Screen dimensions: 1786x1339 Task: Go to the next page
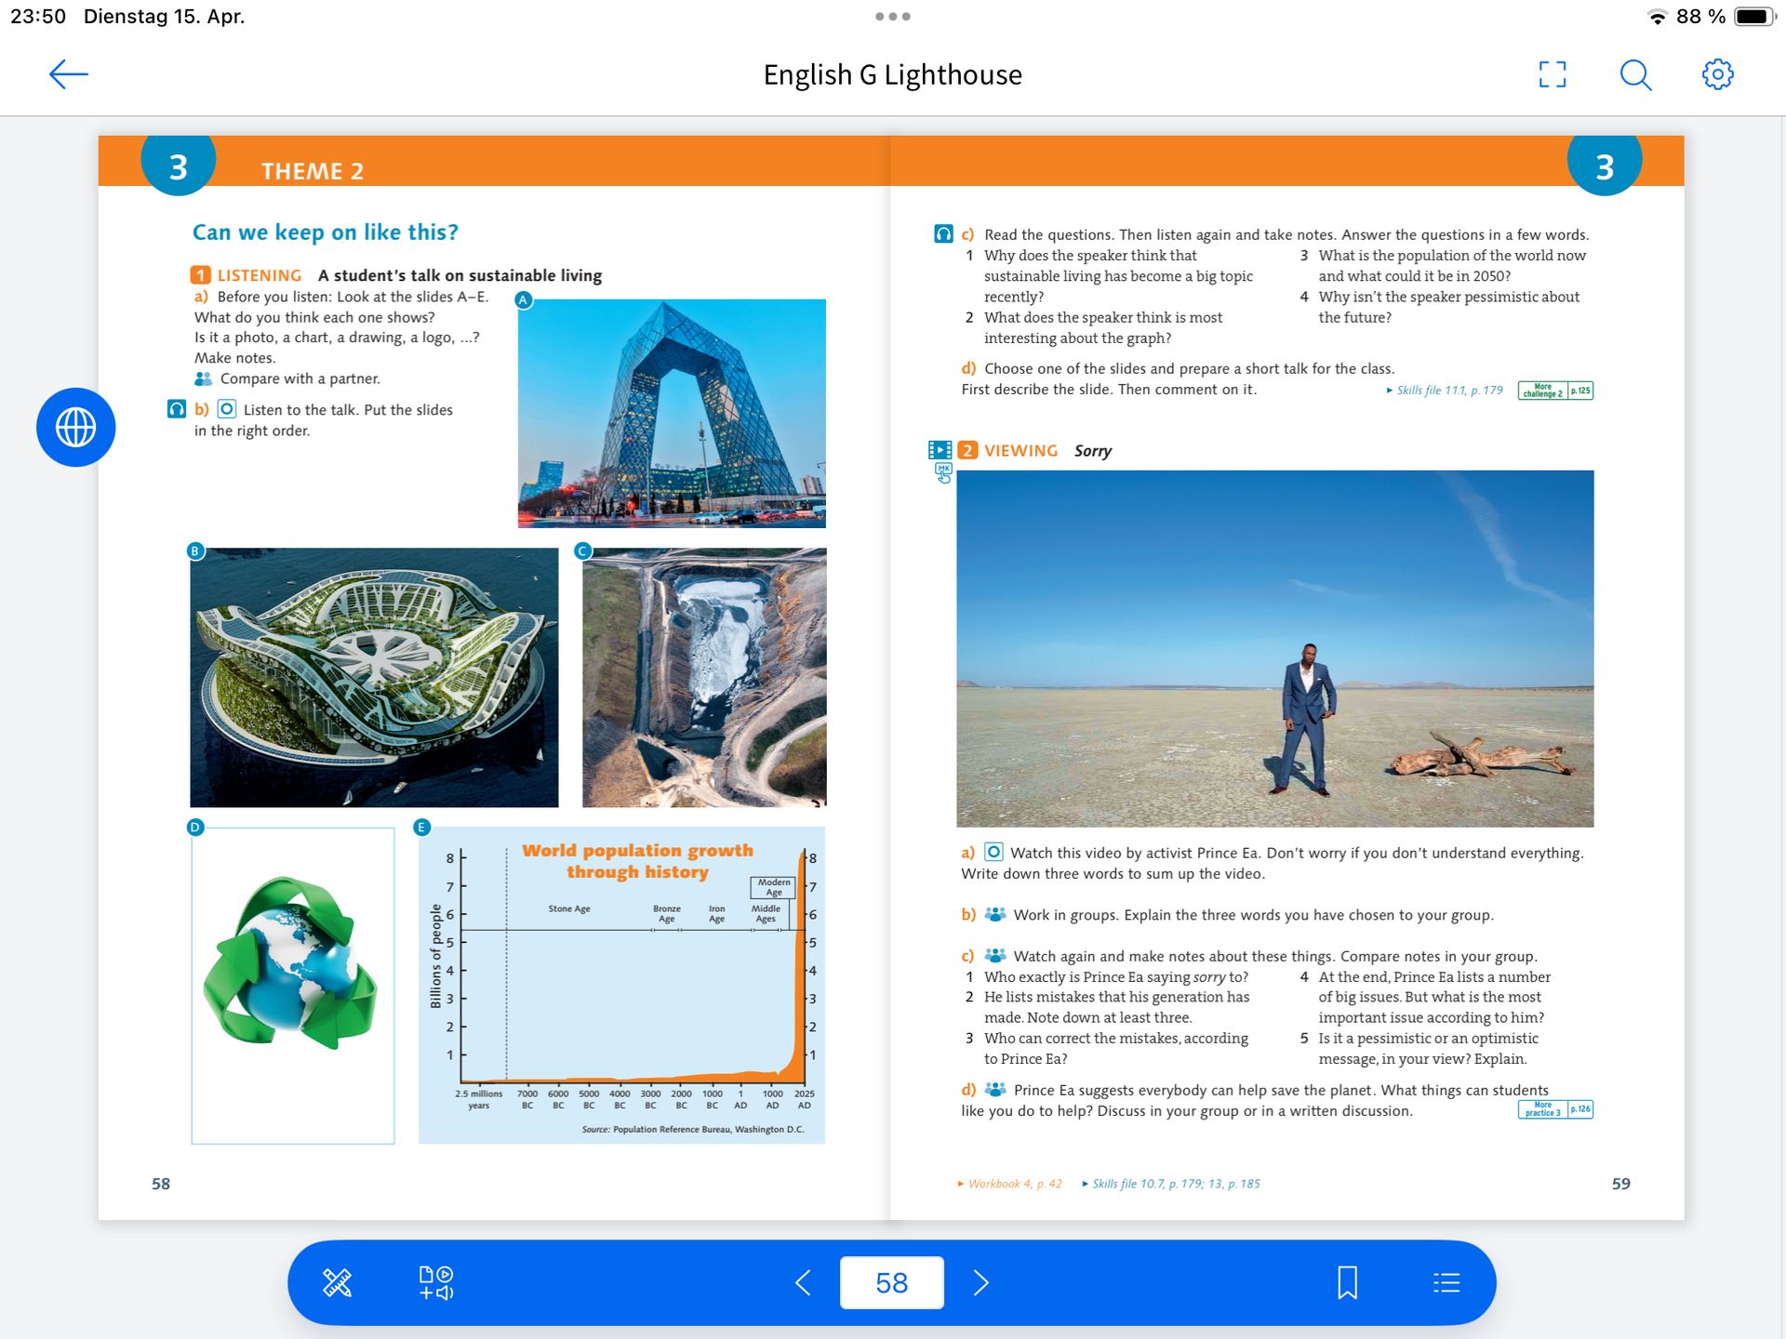tap(980, 1283)
